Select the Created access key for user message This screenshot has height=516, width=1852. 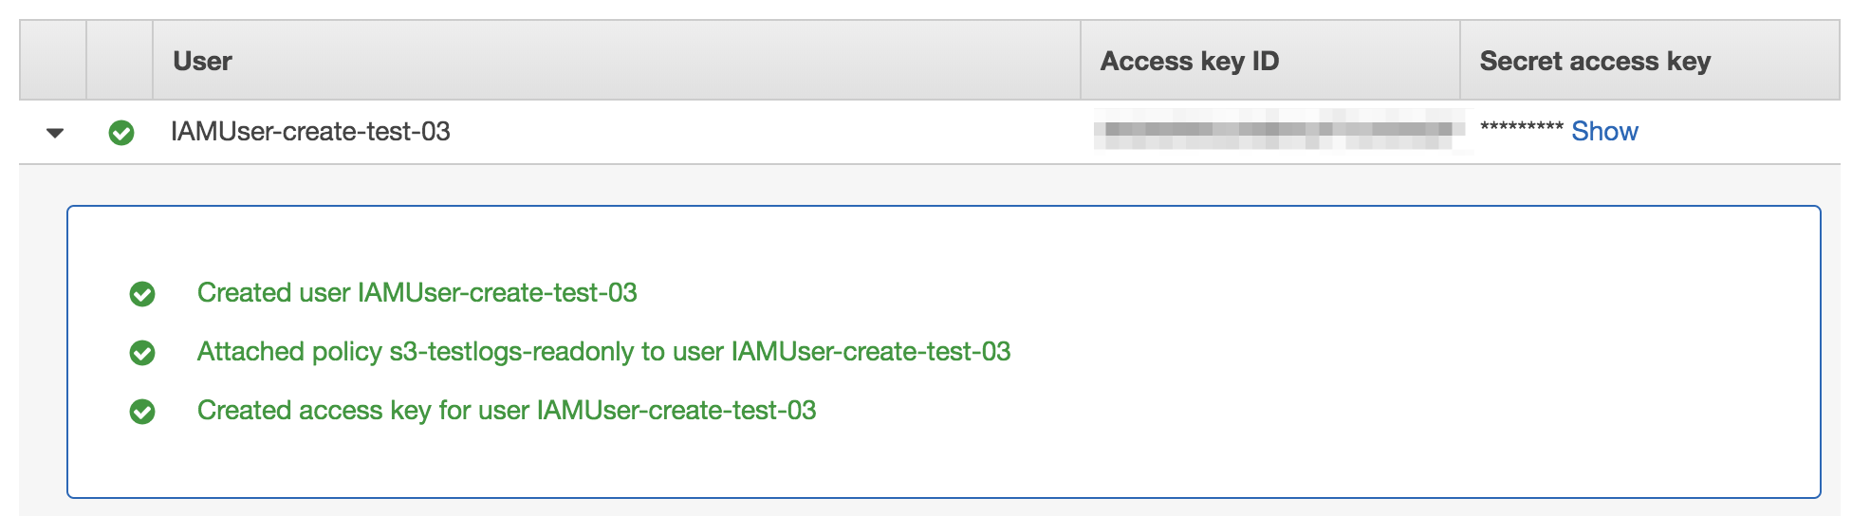[507, 411]
